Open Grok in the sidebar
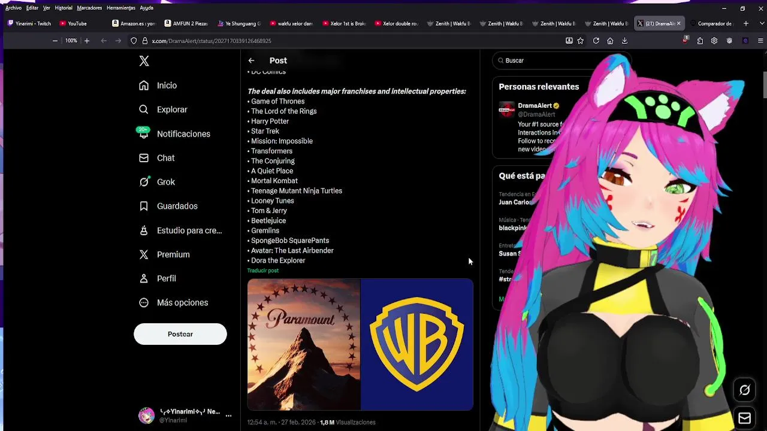The width and height of the screenshot is (767, 431). tap(157, 182)
